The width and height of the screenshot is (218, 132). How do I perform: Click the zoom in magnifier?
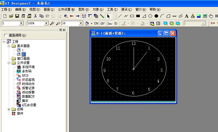(52, 23)
